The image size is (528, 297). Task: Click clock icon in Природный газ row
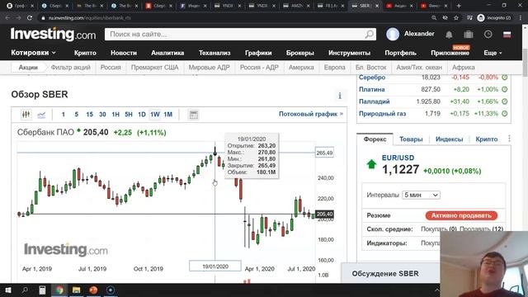coord(504,114)
